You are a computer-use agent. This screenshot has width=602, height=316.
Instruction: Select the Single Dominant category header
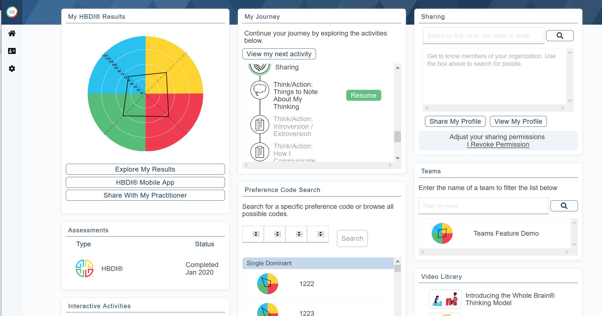click(x=318, y=263)
